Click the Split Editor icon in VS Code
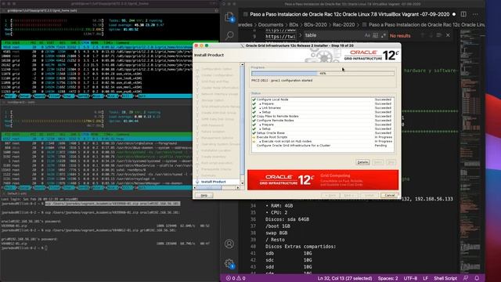The height and width of the screenshot is (282, 501). [x=463, y=14]
